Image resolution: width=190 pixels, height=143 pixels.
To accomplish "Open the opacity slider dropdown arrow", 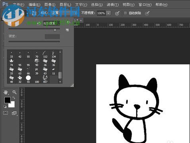I will tap(109, 13).
